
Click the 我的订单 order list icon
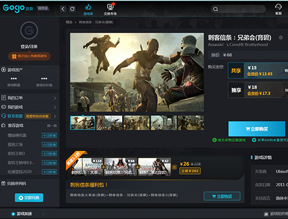3,98
